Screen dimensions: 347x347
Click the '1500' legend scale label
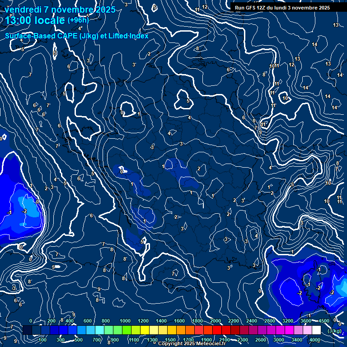[x=170, y=340]
